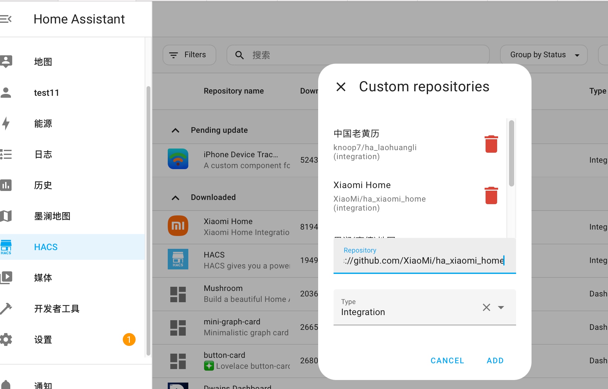
Task: Click CANCEL in the dialog
Action: pyautogui.click(x=447, y=361)
